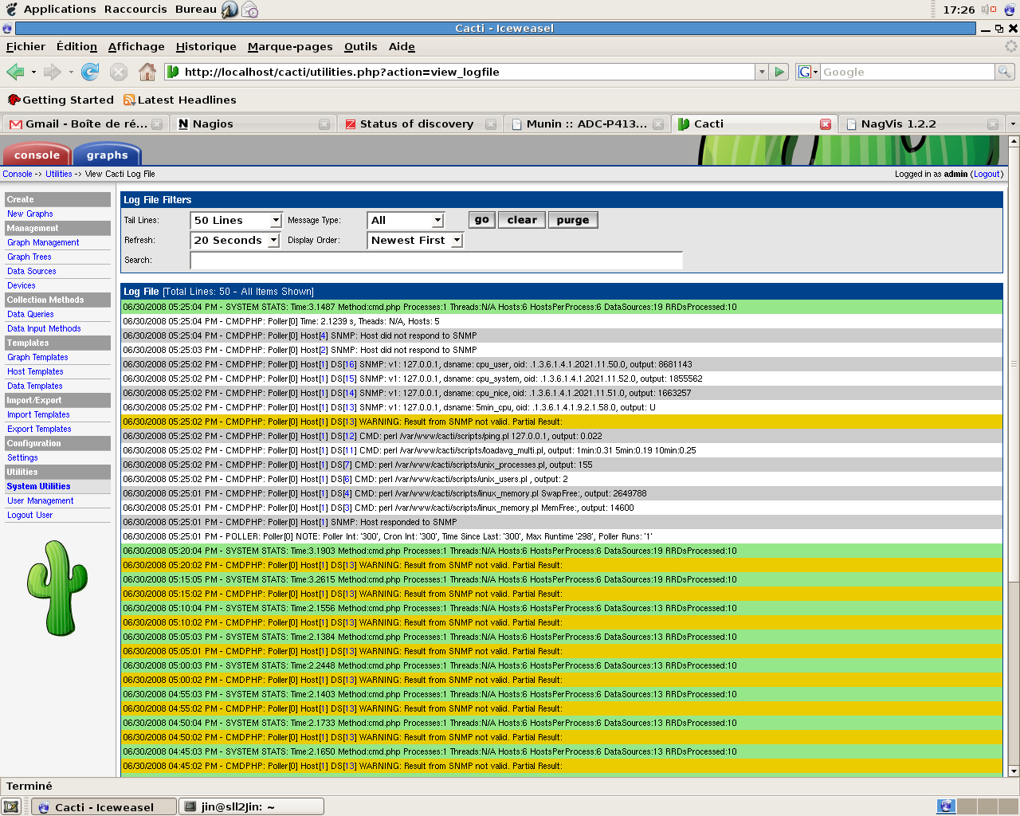The width and height of the screenshot is (1020, 816).
Task: Click the Google search box
Action: (907, 72)
